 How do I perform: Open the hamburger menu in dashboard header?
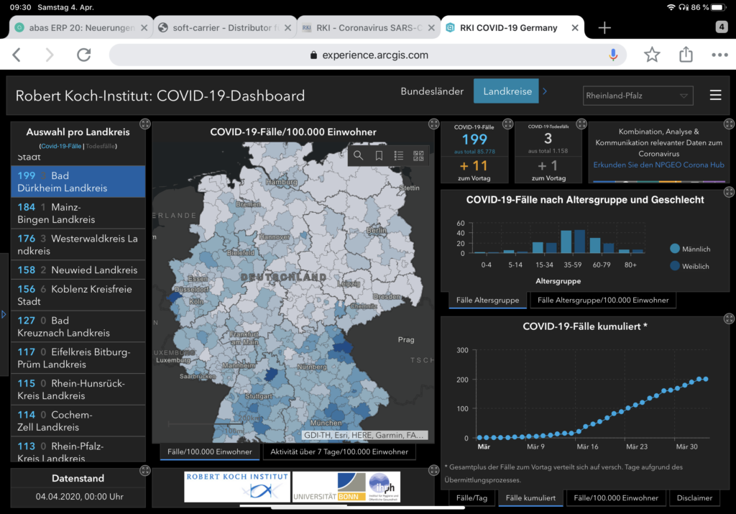[715, 95]
